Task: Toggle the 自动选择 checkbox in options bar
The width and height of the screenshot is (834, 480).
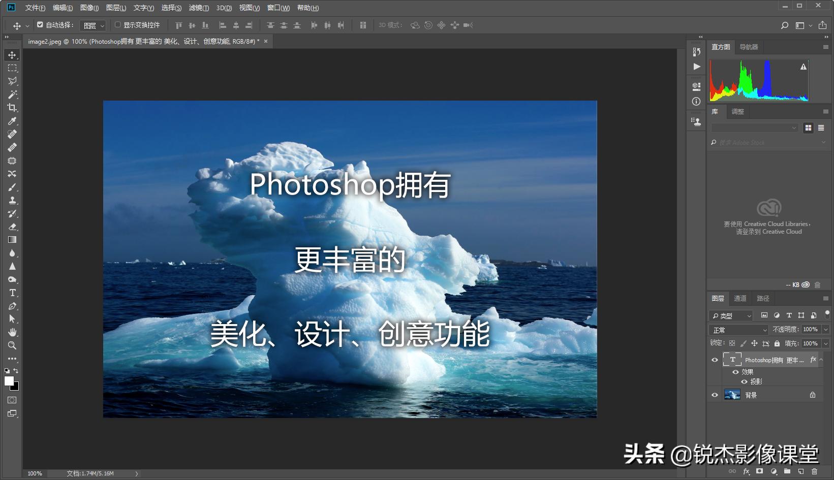Action: coord(40,24)
